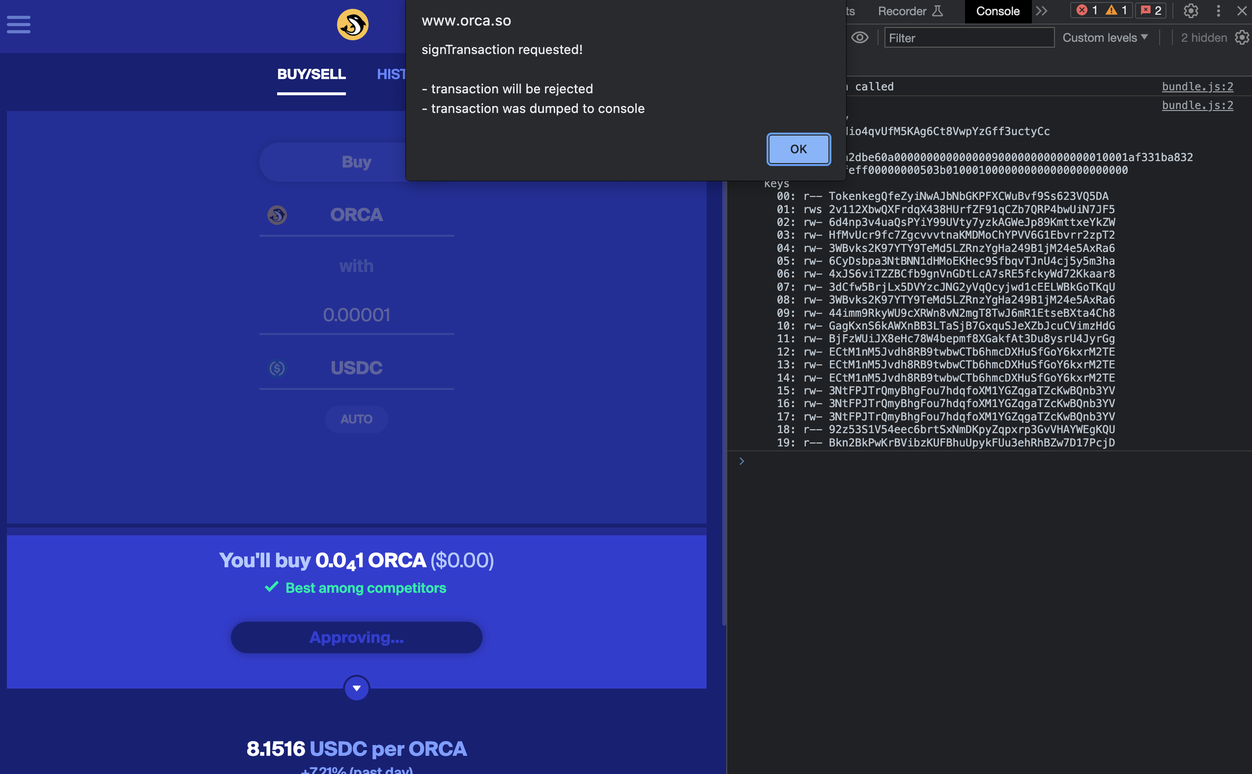The width and height of the screenshot is (1252, 774).
Task: Click the AUTO slippage button
Action: (356, 419)
